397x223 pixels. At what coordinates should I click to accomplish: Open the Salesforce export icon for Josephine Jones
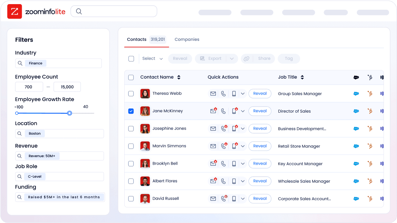pos(356,128)
